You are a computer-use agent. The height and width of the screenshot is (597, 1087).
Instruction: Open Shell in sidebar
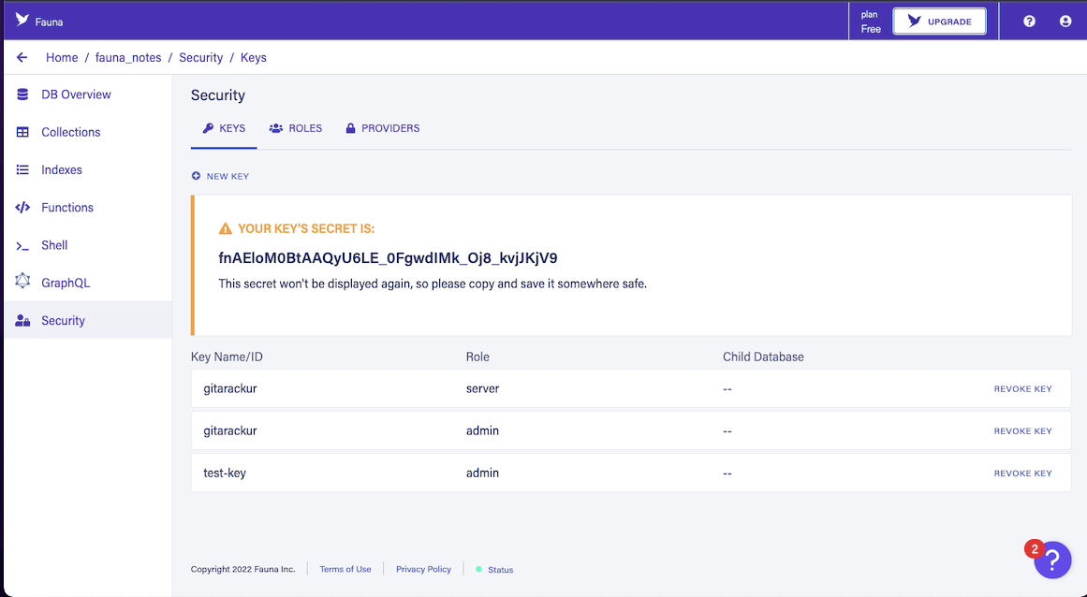[x=88, y=245]
